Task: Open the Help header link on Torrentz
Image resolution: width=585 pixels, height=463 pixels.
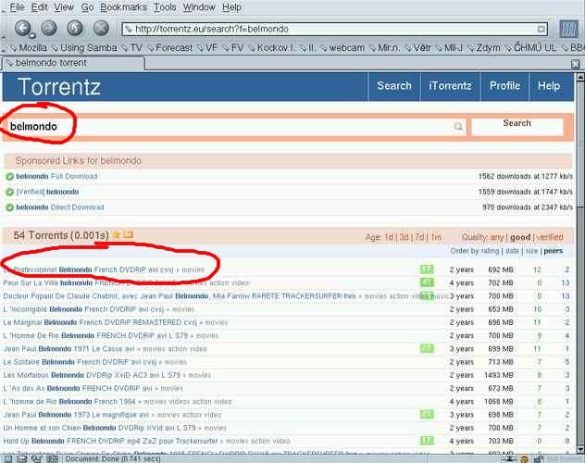Action: [548, 86]
